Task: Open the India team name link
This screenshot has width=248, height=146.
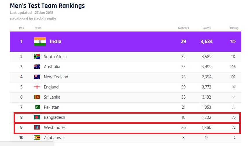Action: pyautogui.click(x=56, y=42)
